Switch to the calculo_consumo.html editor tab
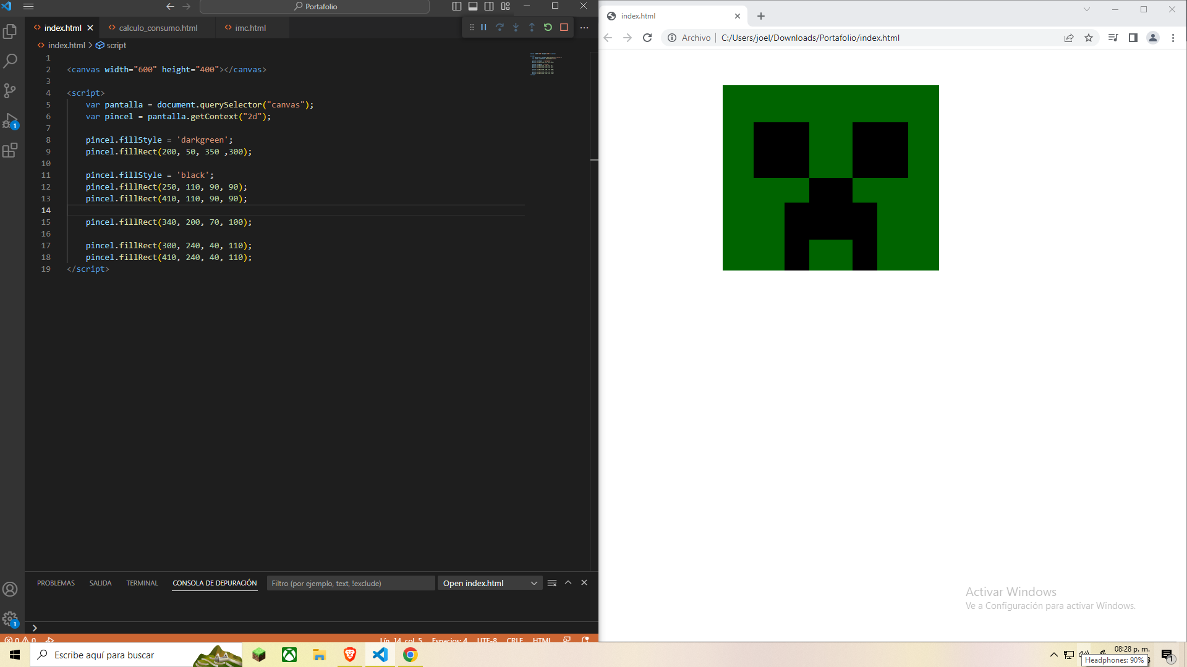Viewport: 1187px width, 667px height. (x=158, y=28)
